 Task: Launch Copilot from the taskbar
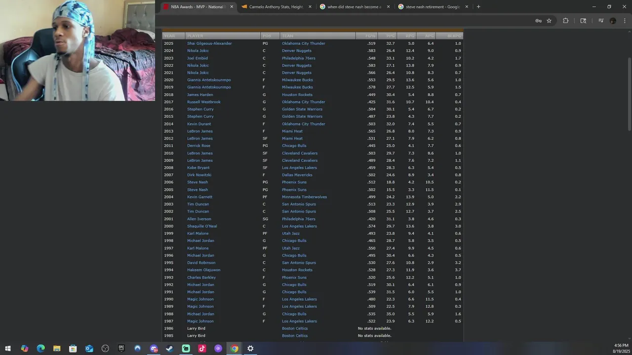[x=24, y=349]
